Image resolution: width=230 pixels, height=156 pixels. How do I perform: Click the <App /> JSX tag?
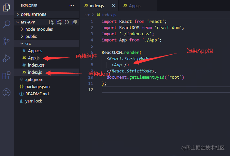coord(121,65)
